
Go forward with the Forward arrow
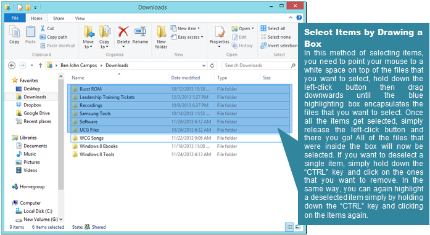(23, 65)
